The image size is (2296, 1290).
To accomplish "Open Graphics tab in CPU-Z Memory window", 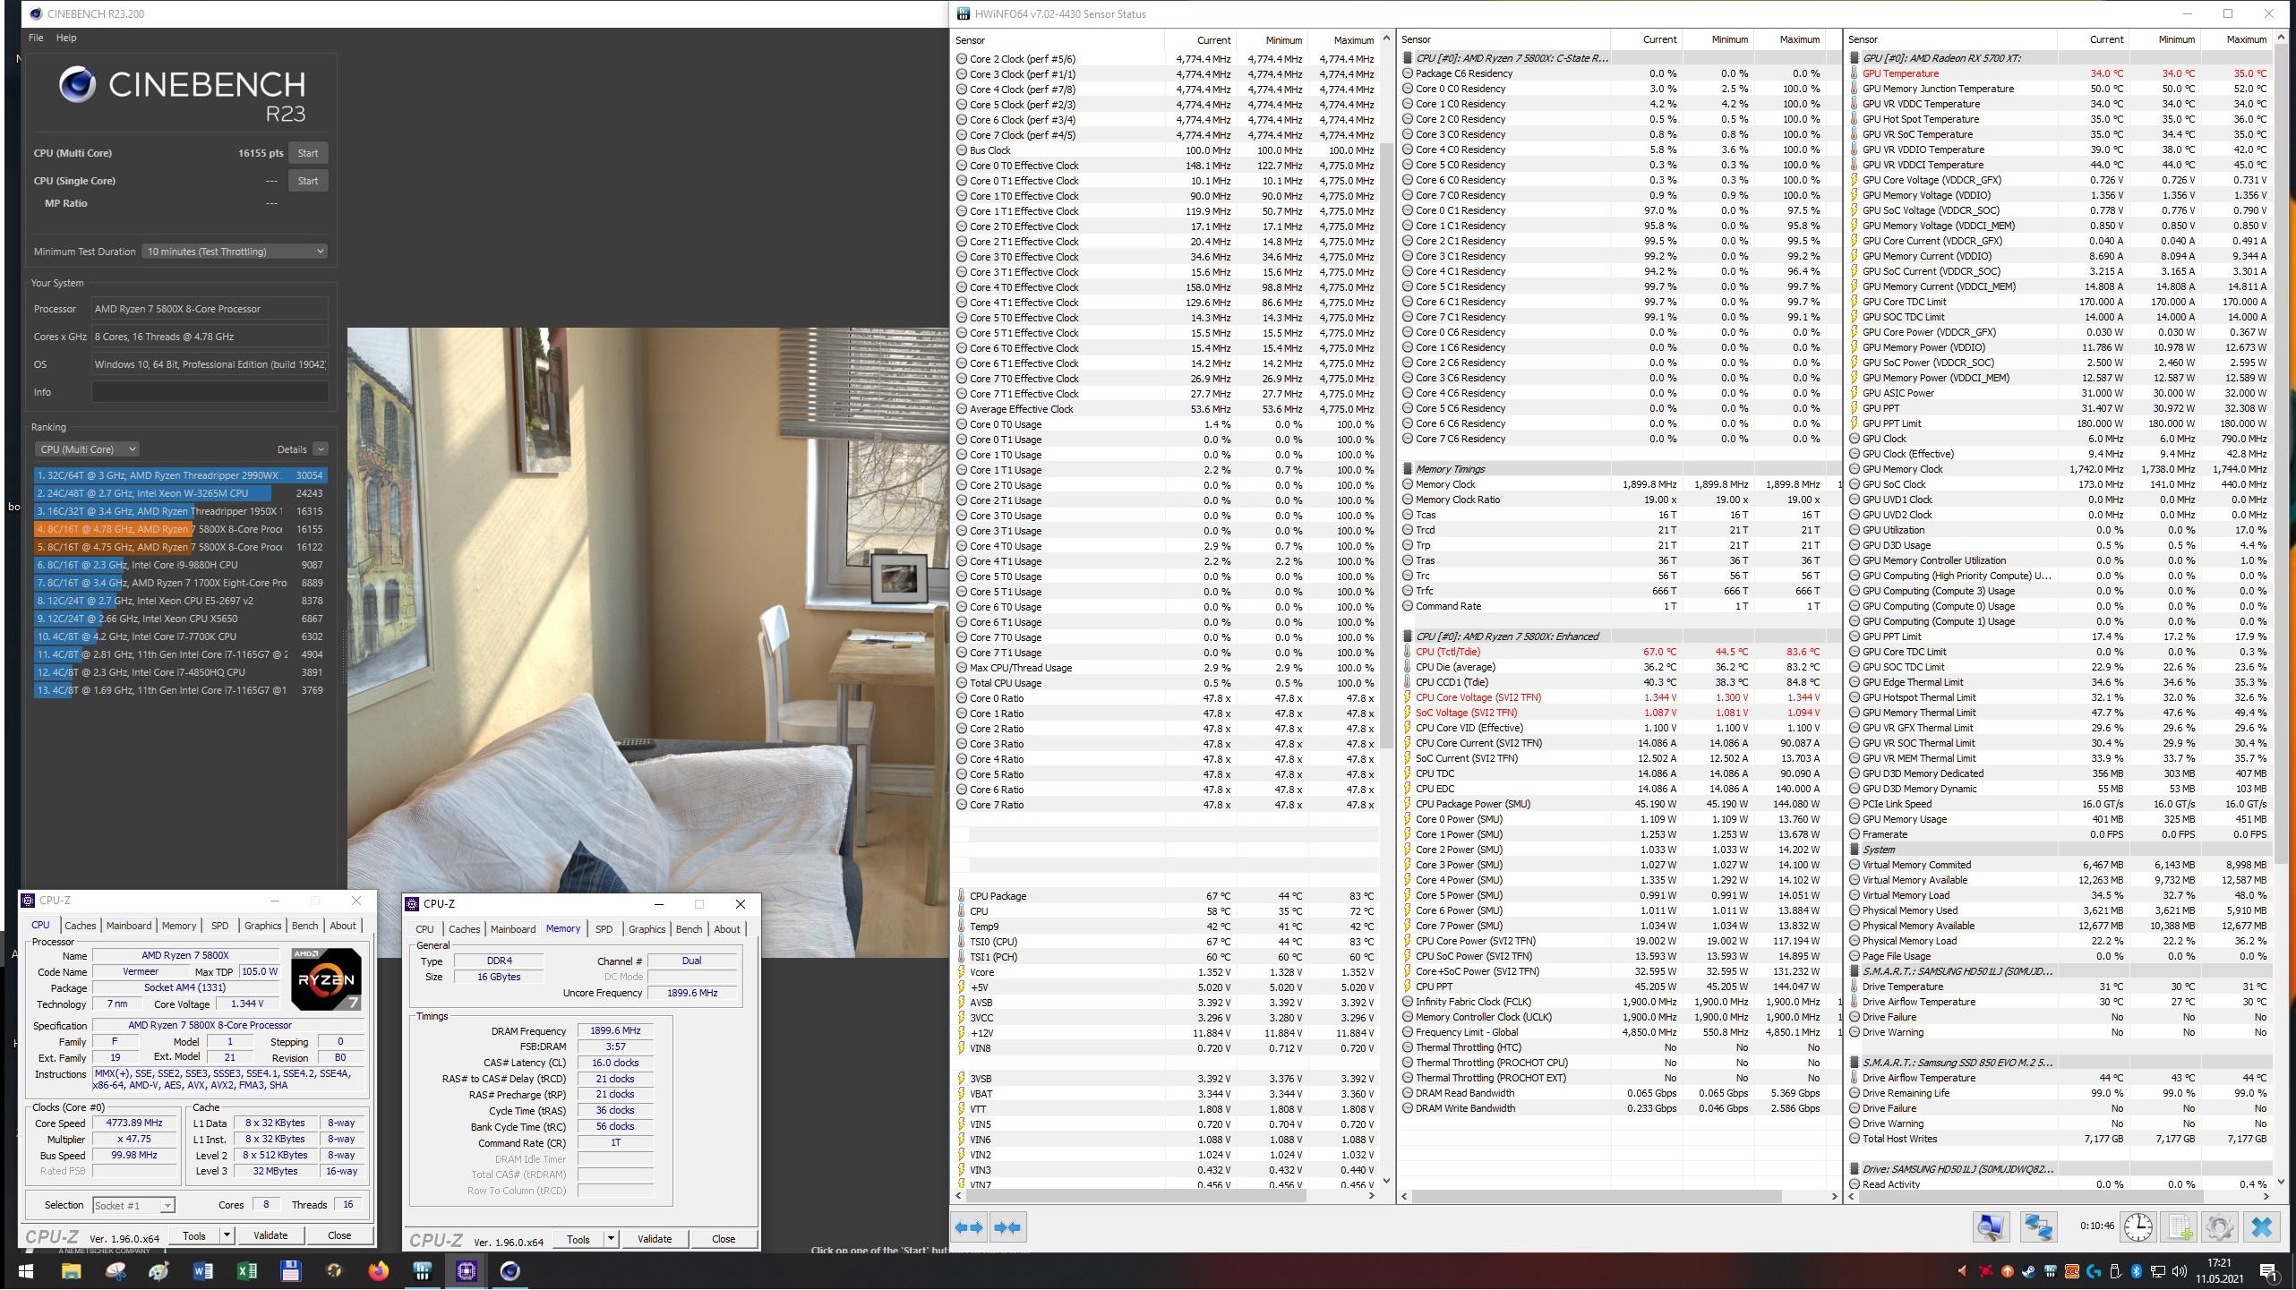I will (647, 929).
